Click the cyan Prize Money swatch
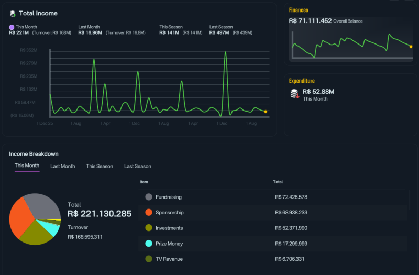Screen dimensions: 419x275 coord(149,244)
